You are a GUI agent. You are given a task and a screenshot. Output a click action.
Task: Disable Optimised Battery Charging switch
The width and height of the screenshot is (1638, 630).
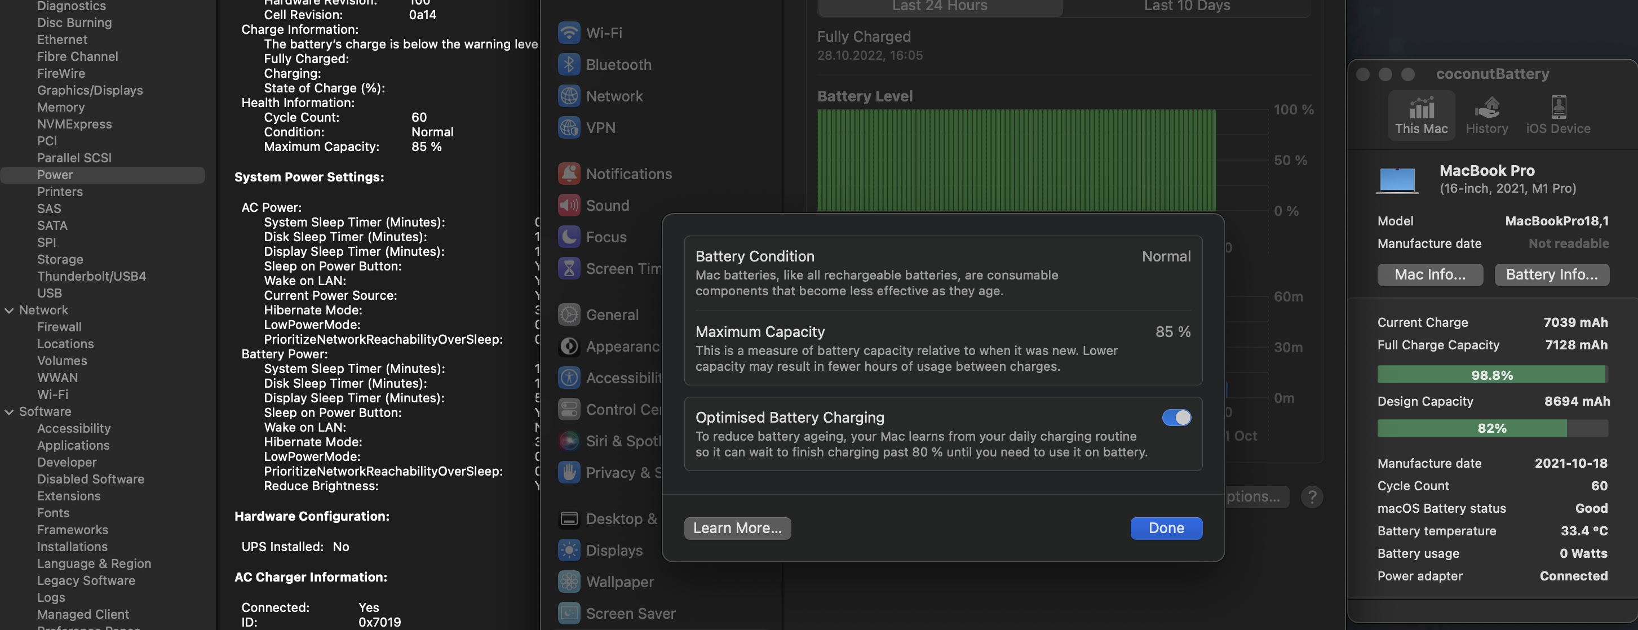coord(1176,417)
